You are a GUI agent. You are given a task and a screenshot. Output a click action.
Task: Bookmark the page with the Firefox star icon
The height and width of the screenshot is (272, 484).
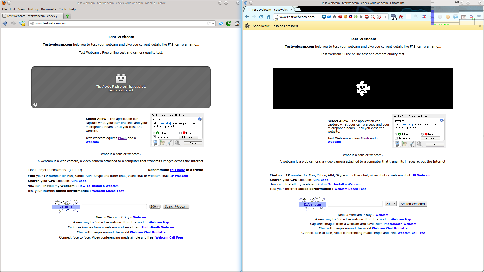(209, 23)
